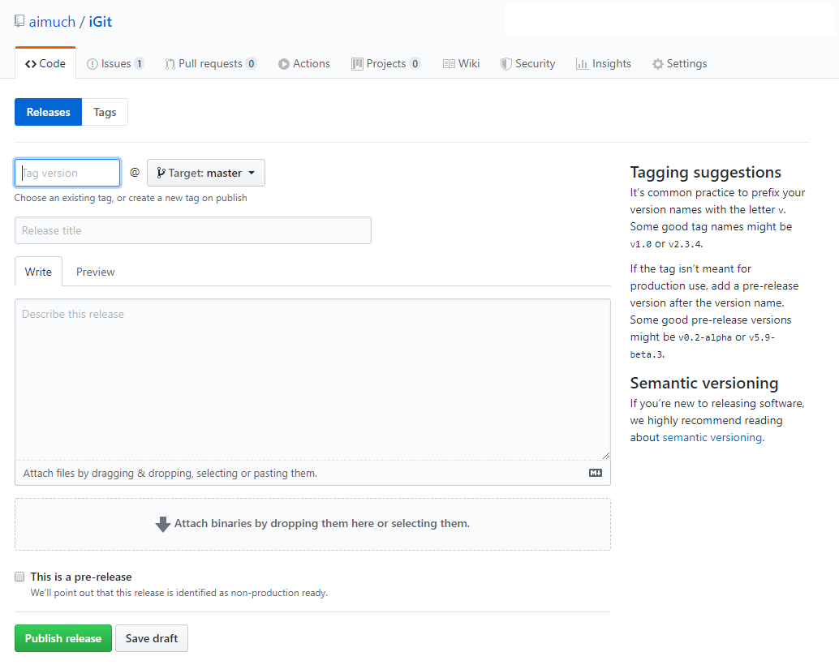Screen dimensions: 839x665
Task: Open the aimuch user link
Action: pos(52,22)
